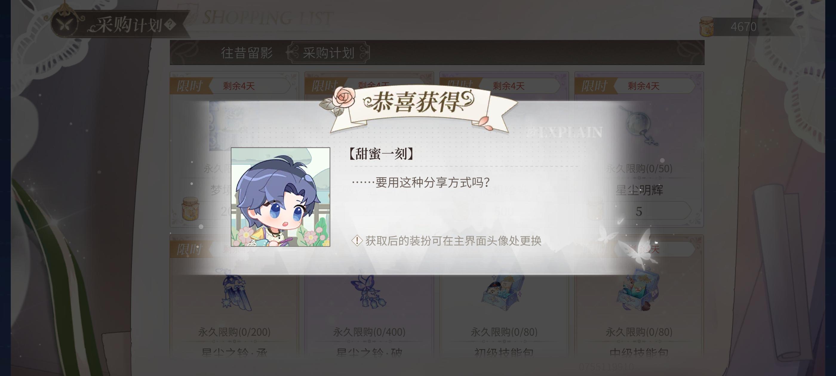Click the 4670 currency balance
Screen dimensions: 836x376
coord(743,27)
